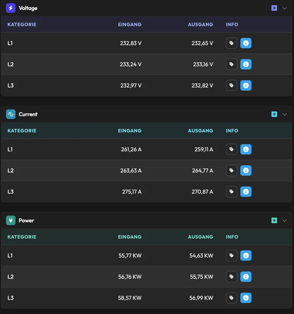Screen dimensions: 294x314
Task: Select the 233,16 V output value
Action: point(203,64)
